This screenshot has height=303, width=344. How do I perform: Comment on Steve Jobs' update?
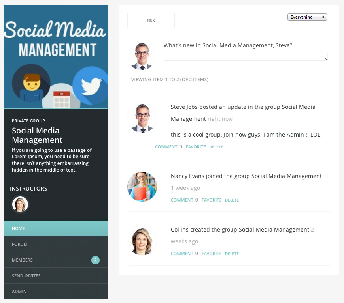click(x=166, y=147)
